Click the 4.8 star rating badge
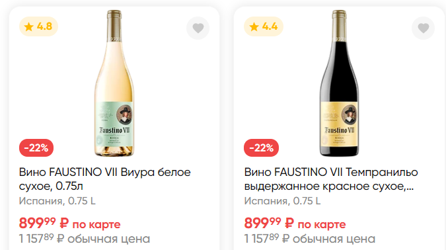The height and width of the screenshot is (250, 446). [38, 26]
